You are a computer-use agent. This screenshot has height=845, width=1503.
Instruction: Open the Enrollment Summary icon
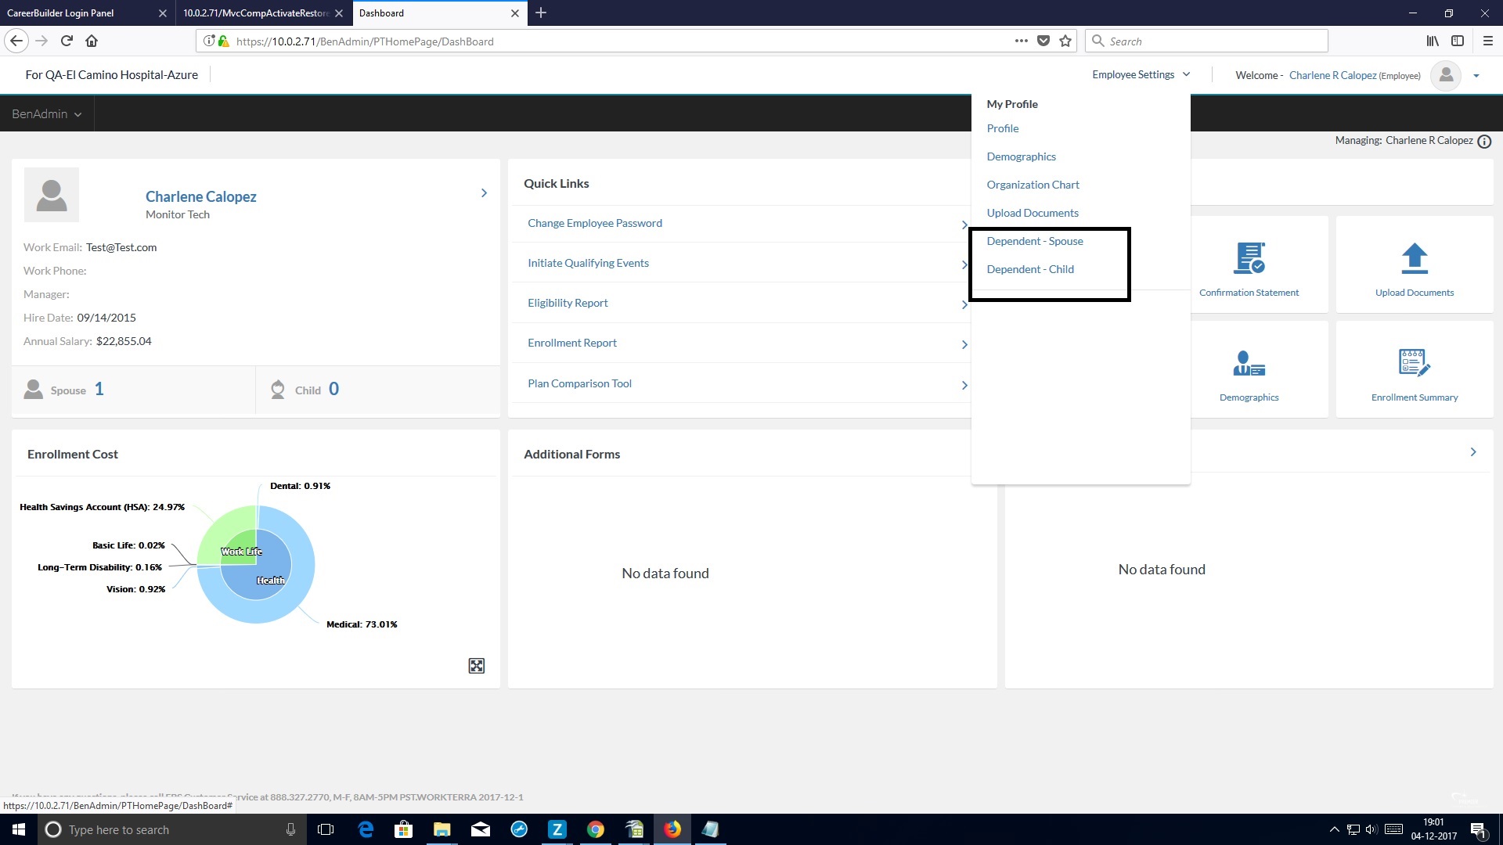click(1414, 363)
